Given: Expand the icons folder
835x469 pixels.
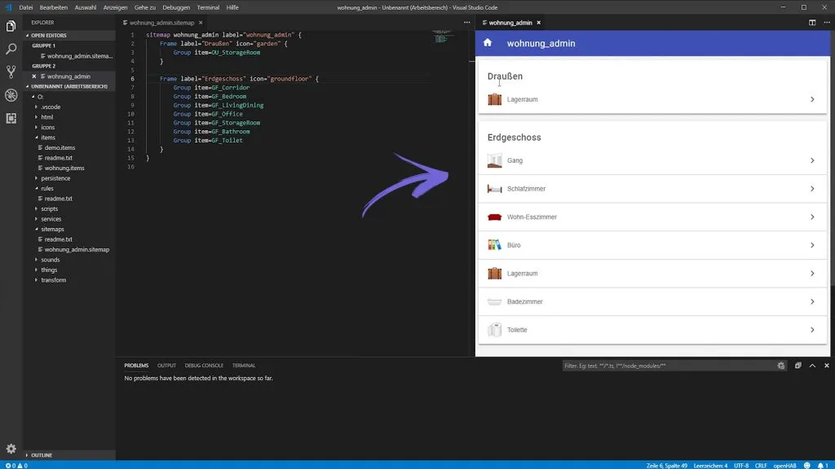Looking at the screenshot, I should click(48, 127).
